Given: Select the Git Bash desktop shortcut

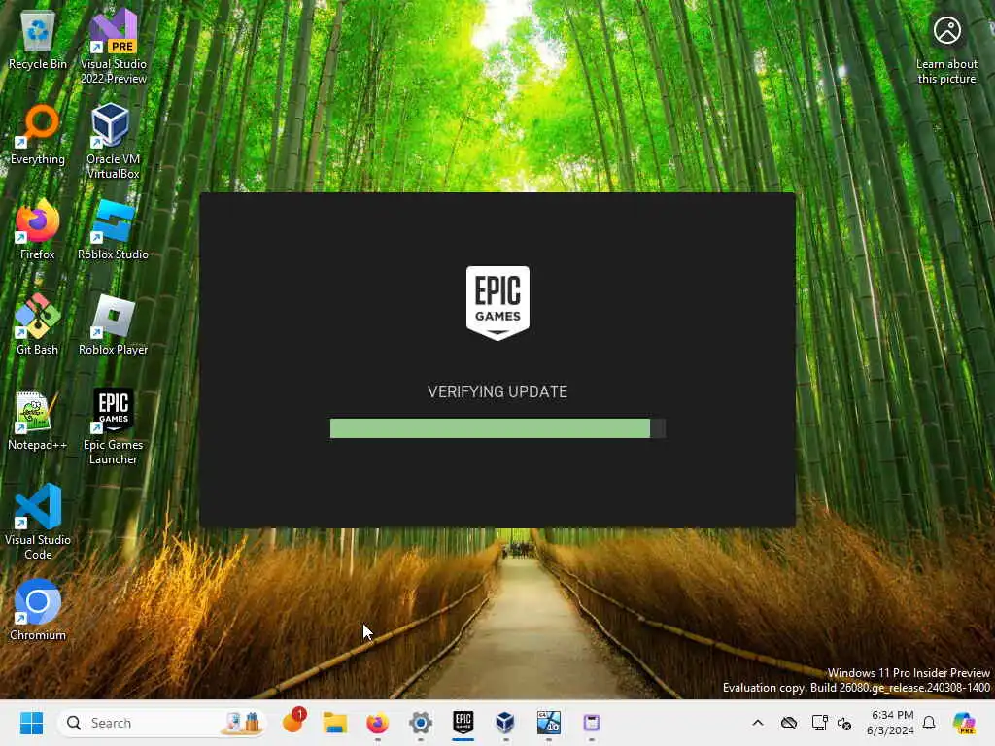Looking at the screenshot, I should click(38, 324).
